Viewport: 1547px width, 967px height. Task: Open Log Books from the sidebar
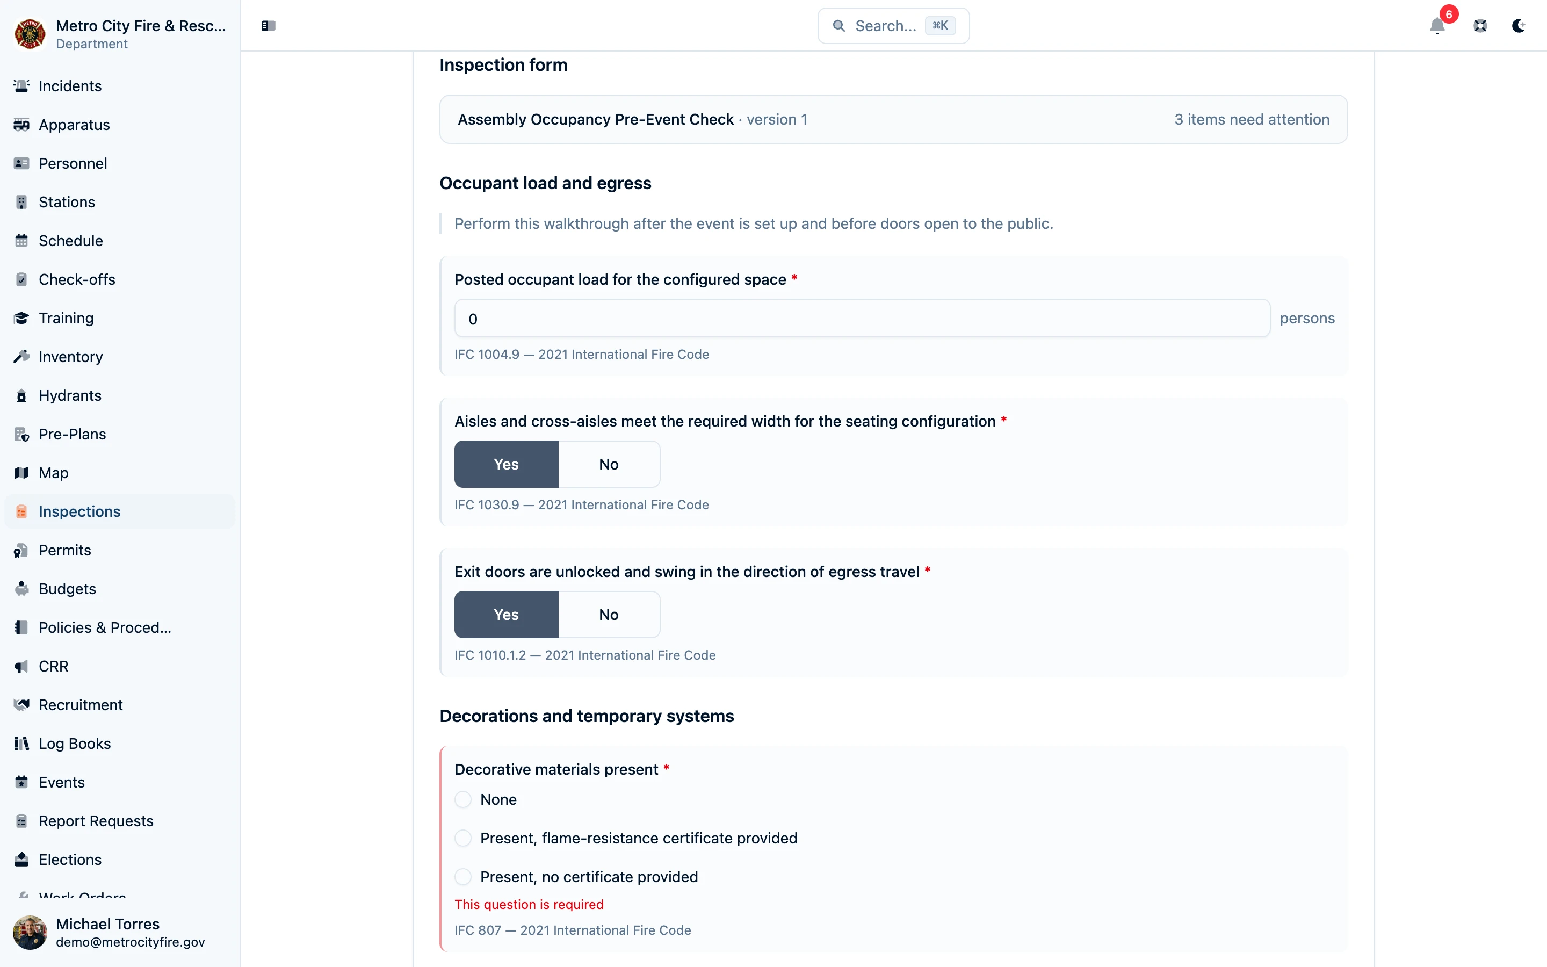pyautogui.click(x=120, y=743)
